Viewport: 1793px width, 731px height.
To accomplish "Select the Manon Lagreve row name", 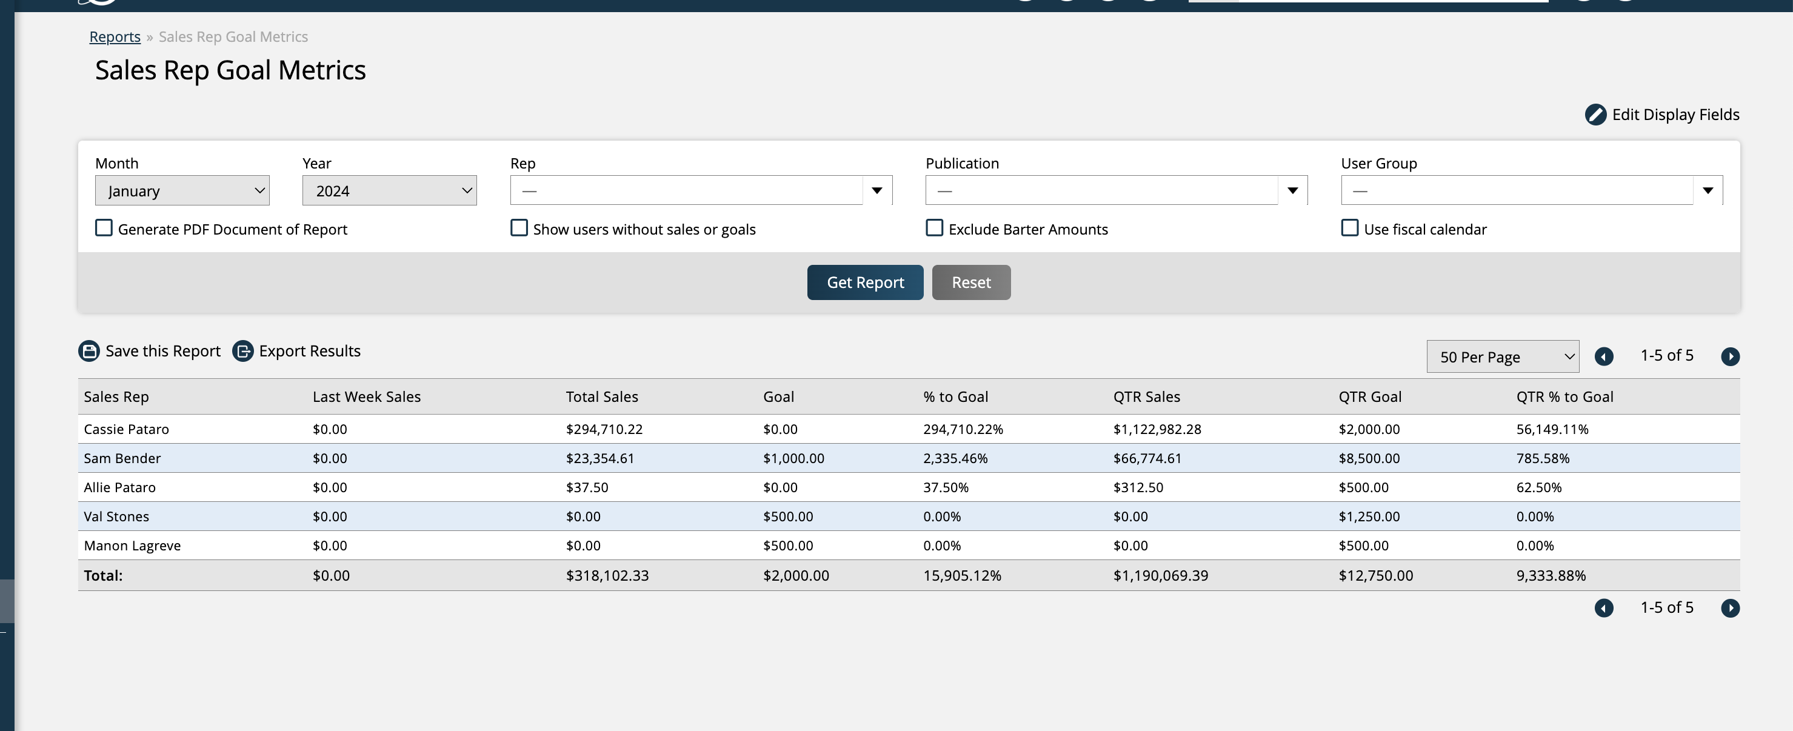I will (132, 547).
